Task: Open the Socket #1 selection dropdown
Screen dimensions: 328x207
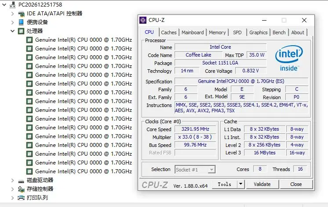Action: pos(211,170)
